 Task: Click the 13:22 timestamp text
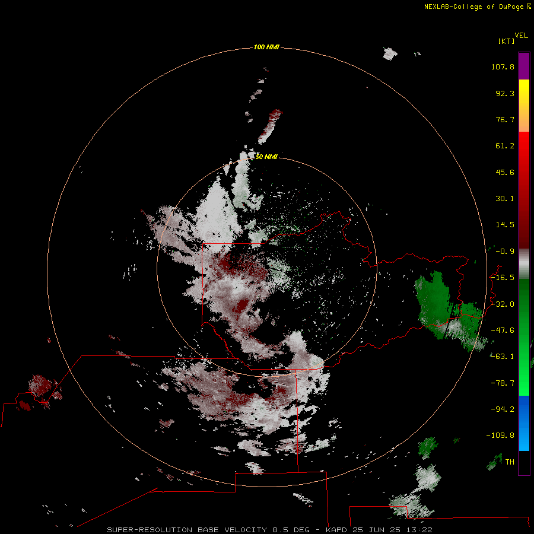pyautogui.click(x=421, y=530)
